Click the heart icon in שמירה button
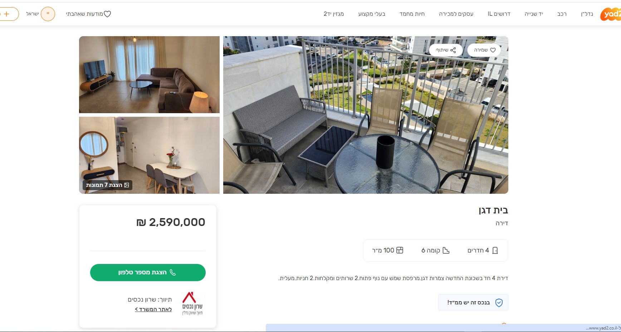Image resolution: width=621 pixels, height=332 pixels. point(493,50)
